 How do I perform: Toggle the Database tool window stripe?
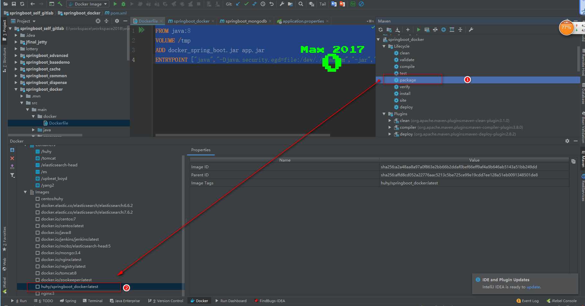pos(582,93)
